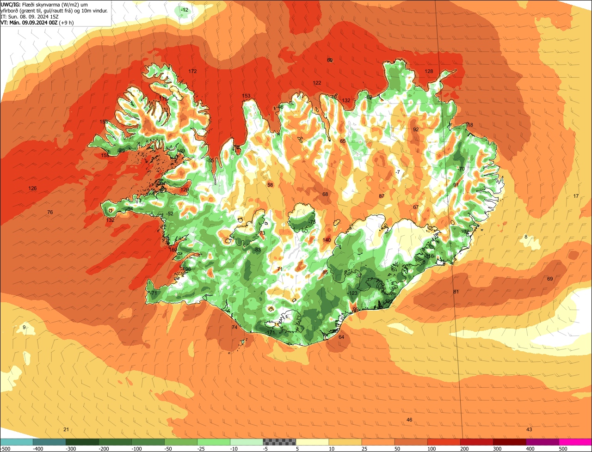The width and height of the screenshot is (592, 452).
Task: Click the map value '91' in east Iceland
Action: [x=456, y=185]
